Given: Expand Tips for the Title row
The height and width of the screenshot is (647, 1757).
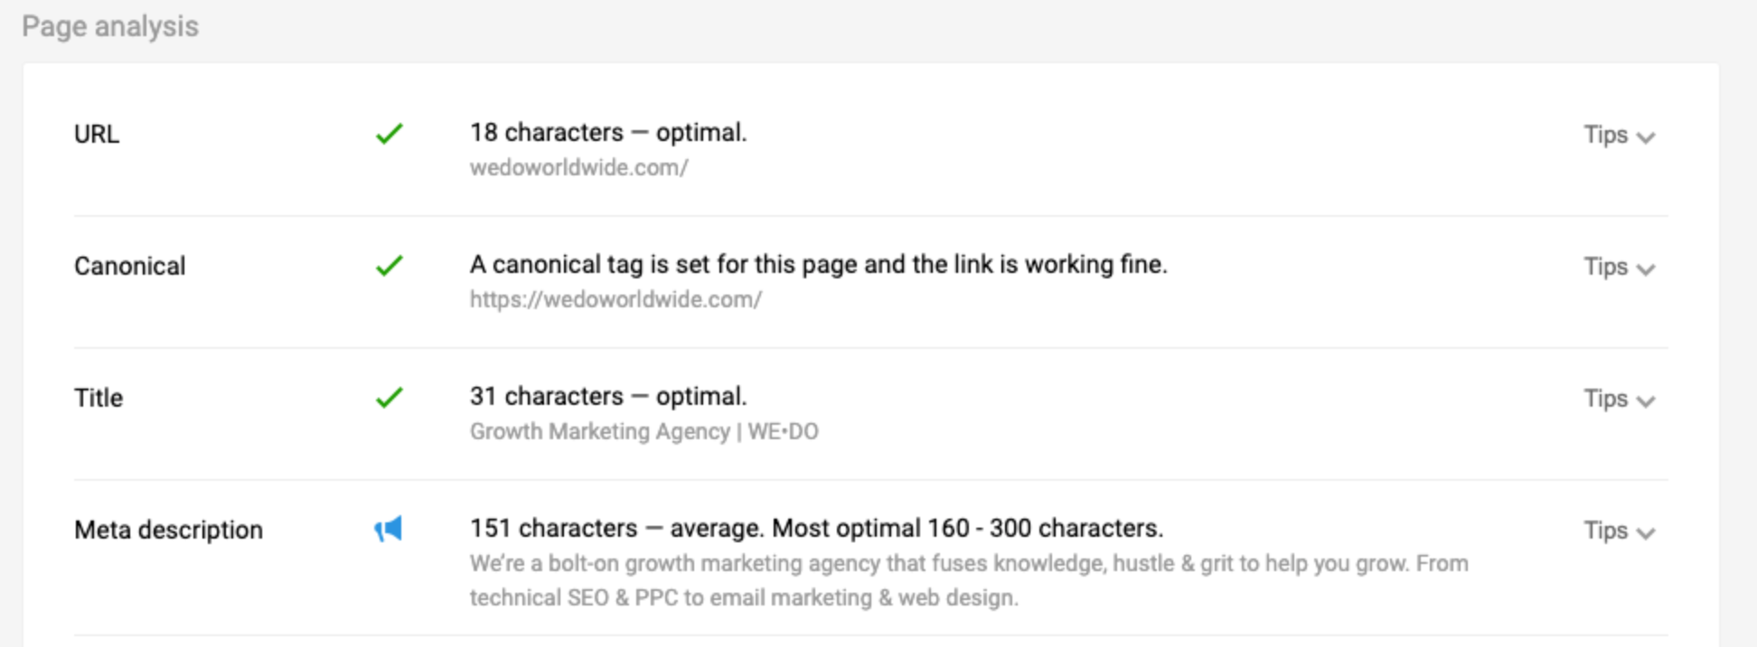Looking at the screenshot, I should [1619, 399].
